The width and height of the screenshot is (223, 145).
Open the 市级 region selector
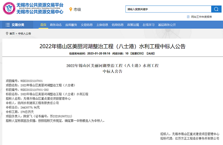(x=77, y=10)
